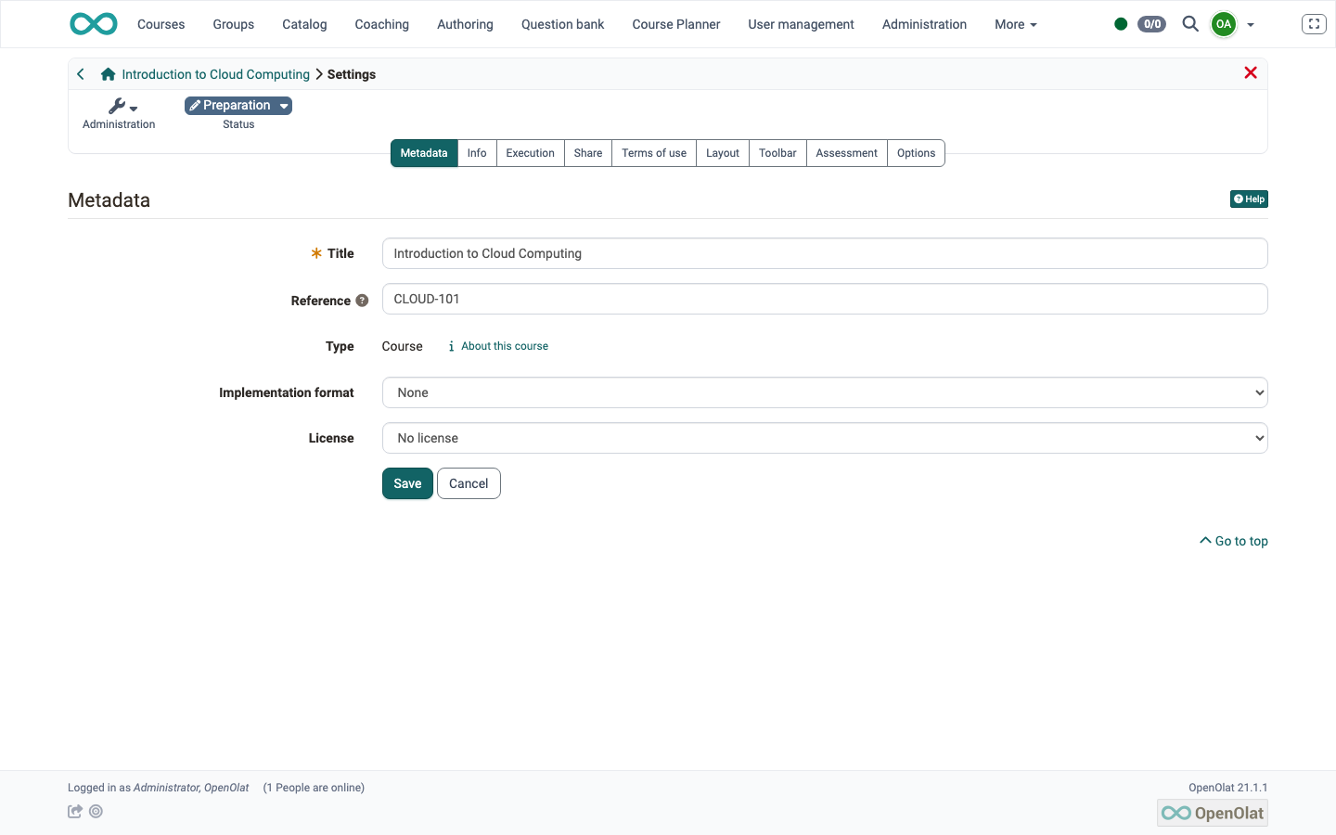Screen dimensions: 1336x835
Task: Open the Implementation format dropdown
Action: [825, 392]
